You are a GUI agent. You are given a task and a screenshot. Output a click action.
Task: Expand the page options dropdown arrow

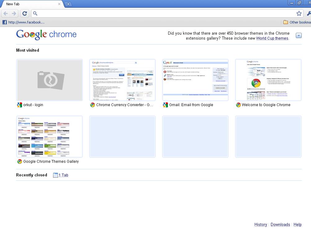299,35
